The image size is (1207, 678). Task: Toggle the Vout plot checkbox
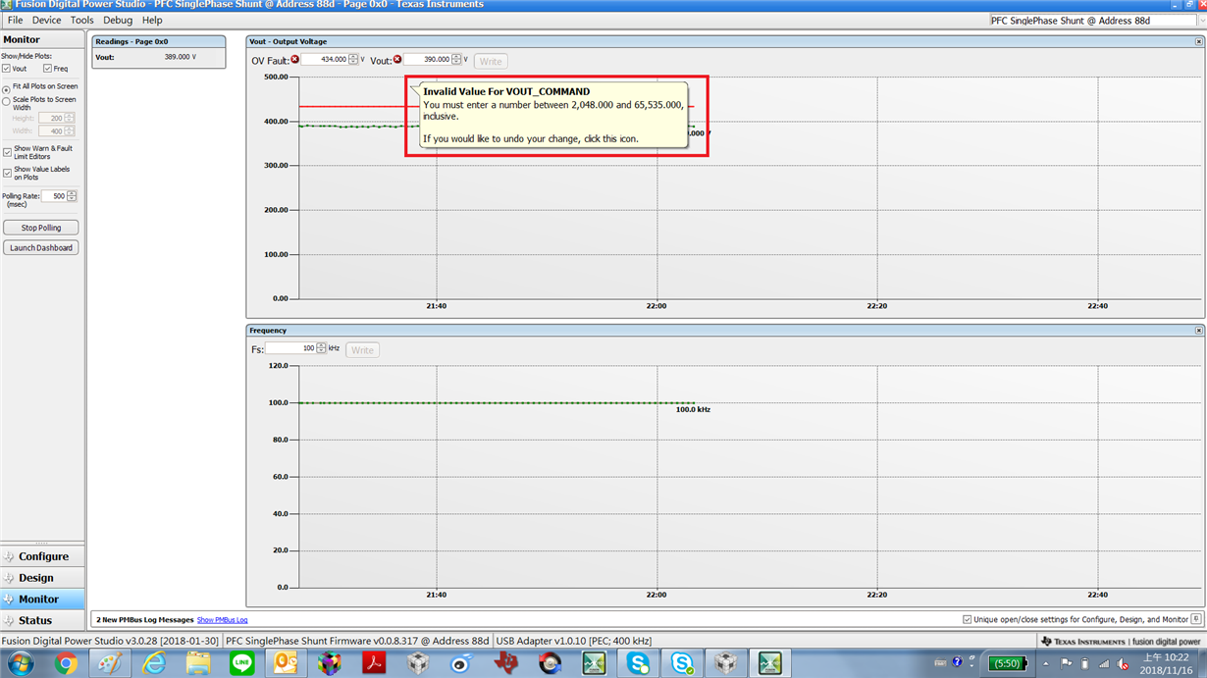coord(7,69)
